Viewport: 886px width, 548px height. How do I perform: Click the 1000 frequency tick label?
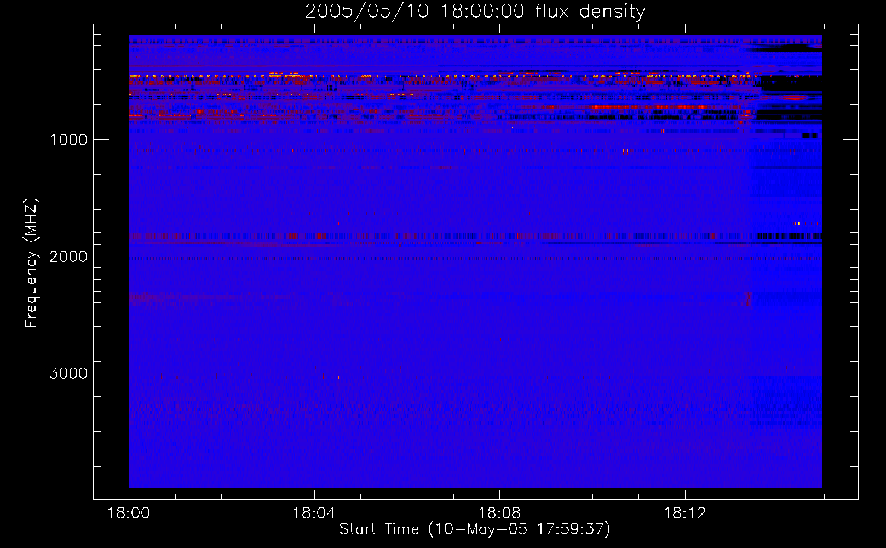68,140
